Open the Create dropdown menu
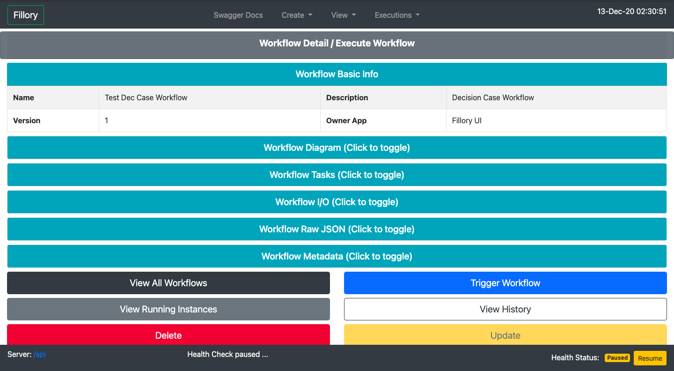The height and width of the screenshot is (371, 674). coord(296,15)
